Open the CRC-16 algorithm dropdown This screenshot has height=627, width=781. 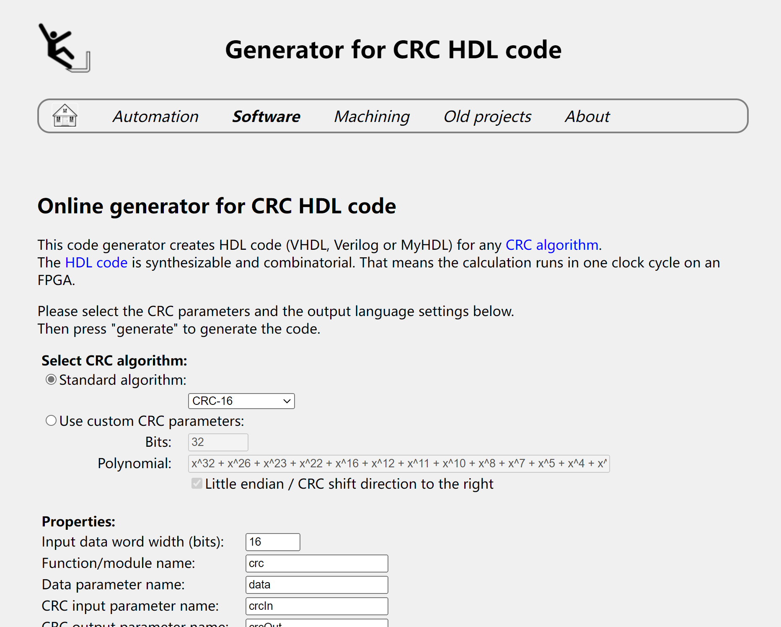(x=241, y=401)
